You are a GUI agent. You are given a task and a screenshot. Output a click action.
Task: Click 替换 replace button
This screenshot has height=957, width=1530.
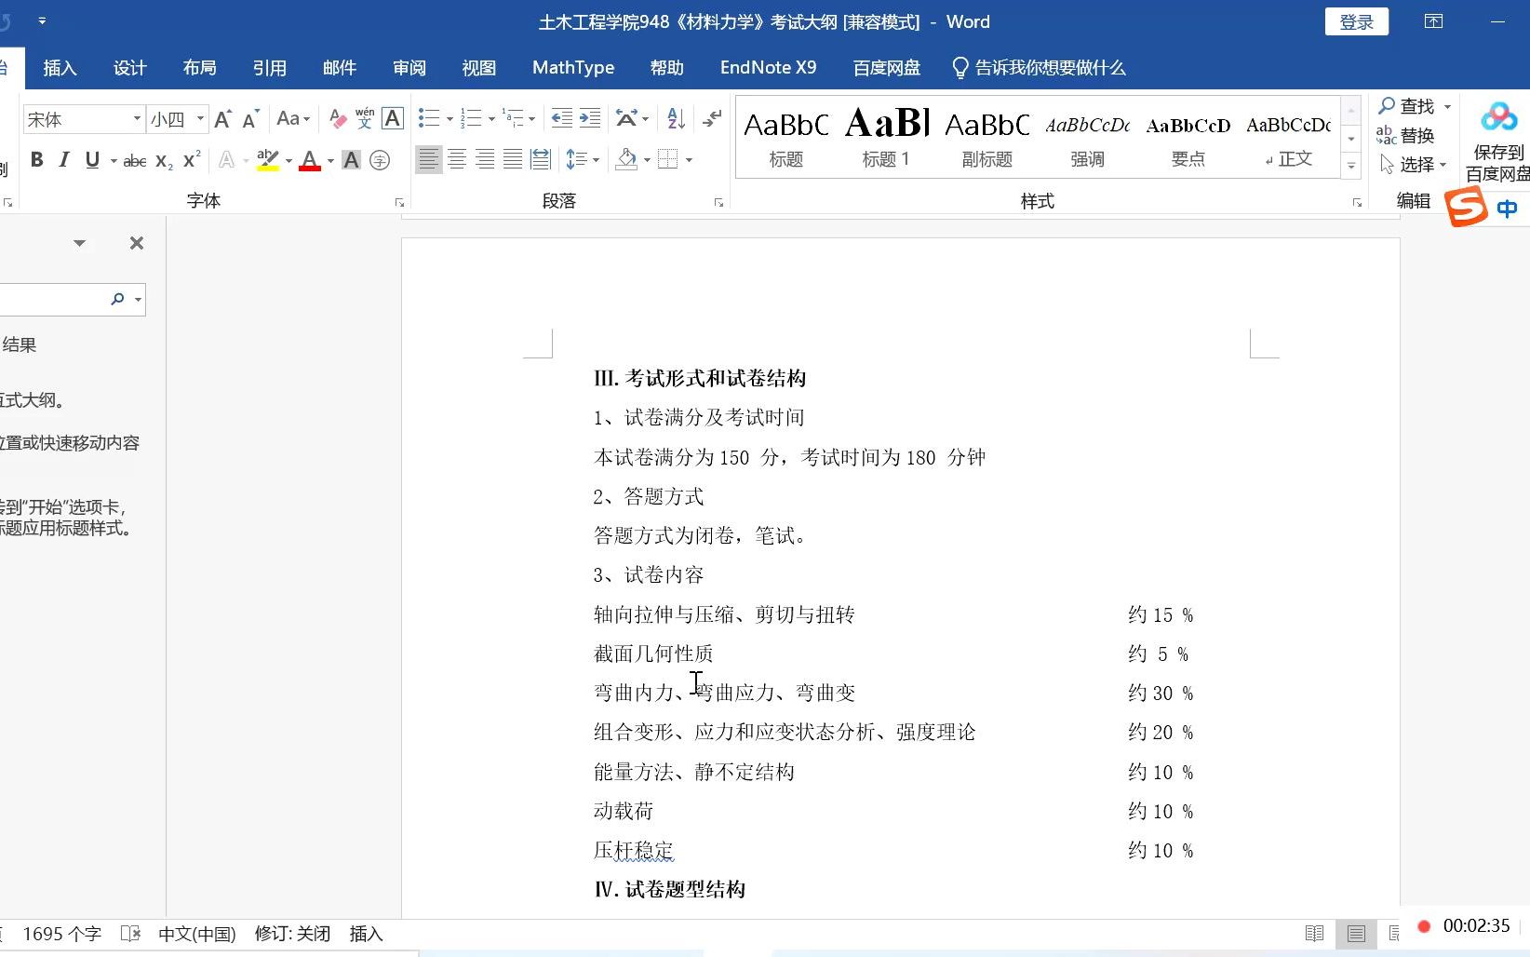point(1405,135)
